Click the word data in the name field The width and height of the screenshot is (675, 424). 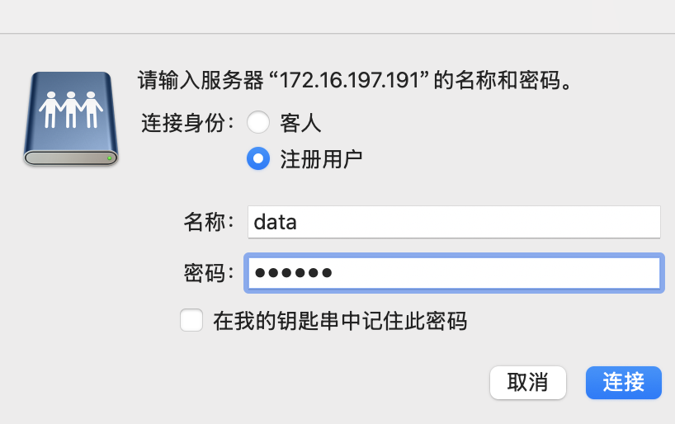(x=275, y=222)
